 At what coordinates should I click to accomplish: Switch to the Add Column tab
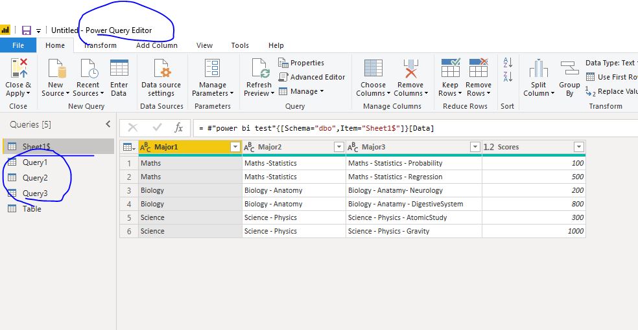[x=157, y=45]
